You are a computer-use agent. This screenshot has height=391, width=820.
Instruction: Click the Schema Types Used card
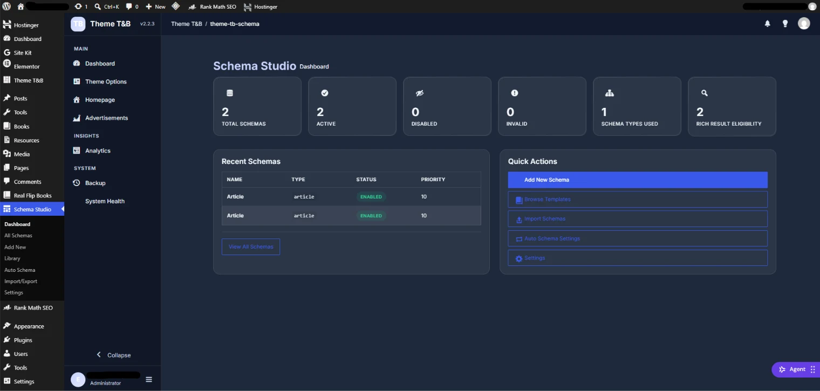637,106
